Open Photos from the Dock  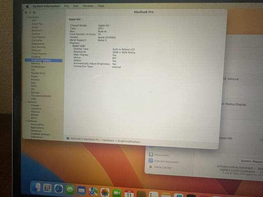coord(105,192)
